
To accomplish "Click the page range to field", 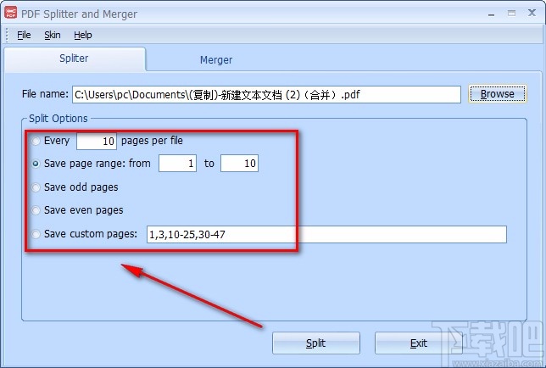I will click(x=239, y=164).
